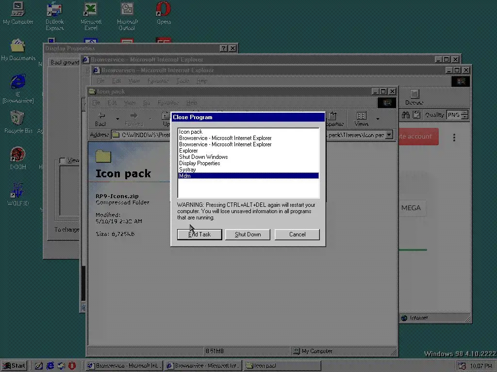Click Internet Explorer quick launch icon
Screen dimensions: 497x372
(x=50, y=366)
